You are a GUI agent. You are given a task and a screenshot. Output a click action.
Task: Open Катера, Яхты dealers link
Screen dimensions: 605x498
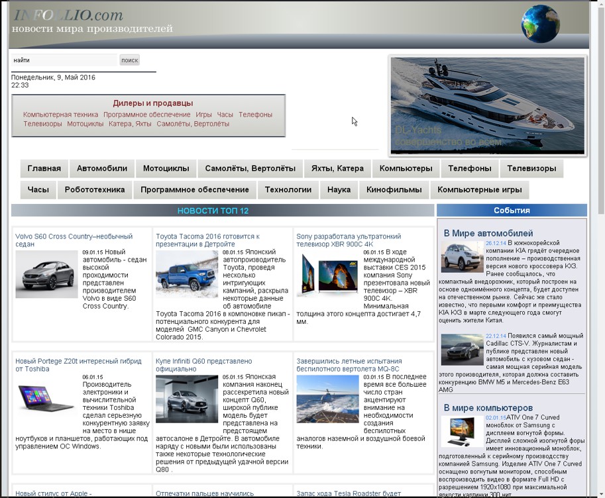click(x=130, y=124)
